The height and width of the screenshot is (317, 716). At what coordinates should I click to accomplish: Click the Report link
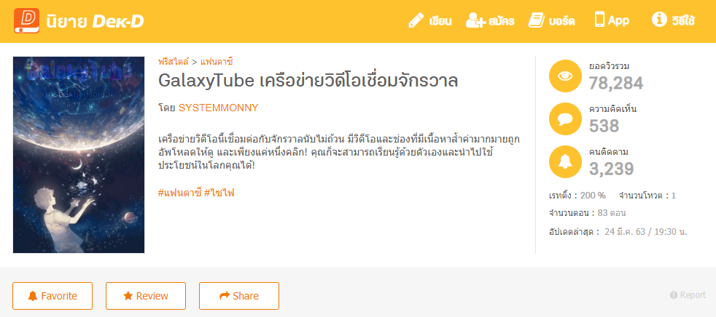(688, 295)
